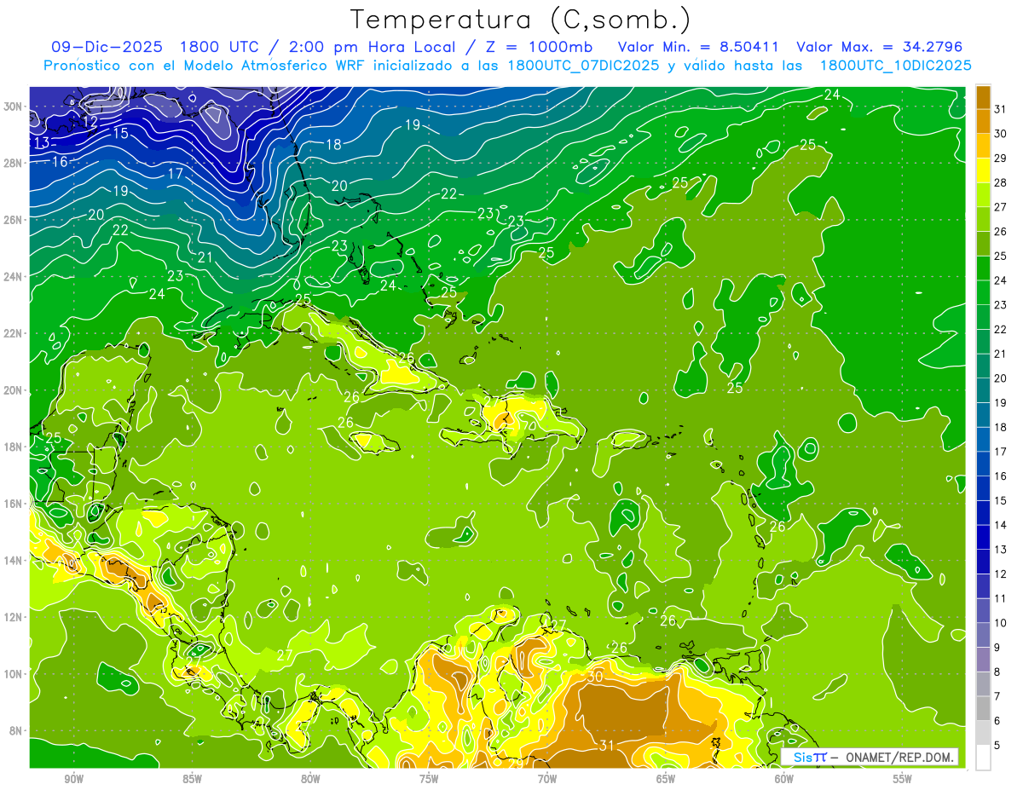Screen dimensions: 1023x790
Task: Click the 12N latitude axis label
Action: tap(14, 617)
